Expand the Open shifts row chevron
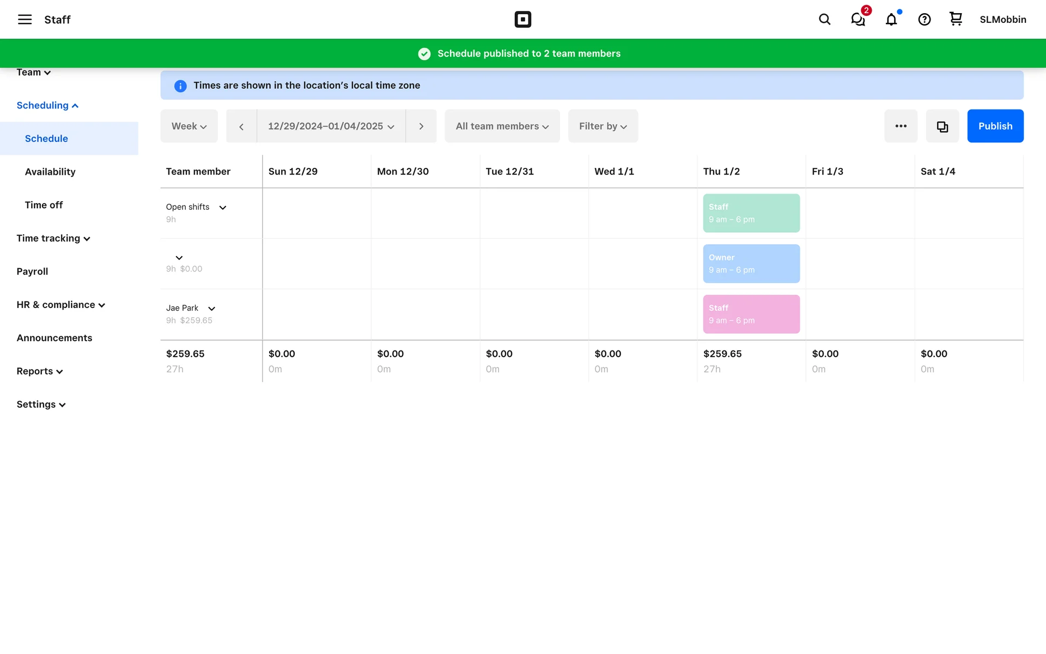The height and width of the screenshot is (654, 1046). tap(223, 208)
